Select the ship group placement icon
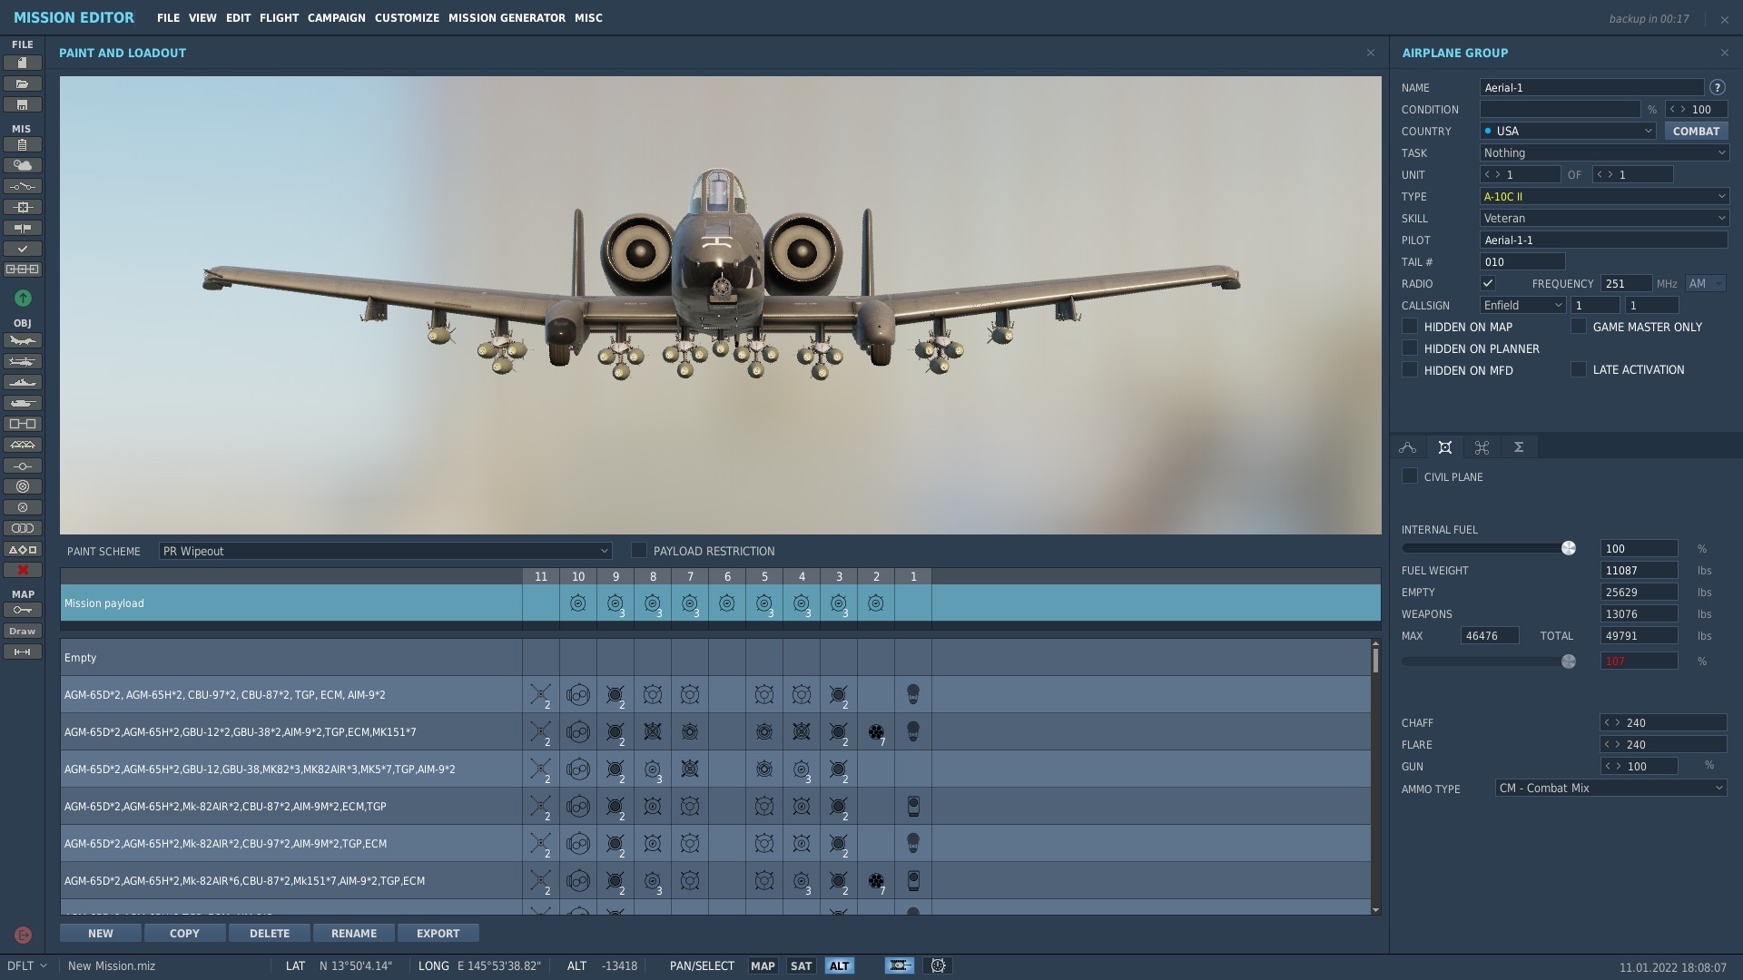Viewport: 1743px width, 980px height. tap(23, 382)
